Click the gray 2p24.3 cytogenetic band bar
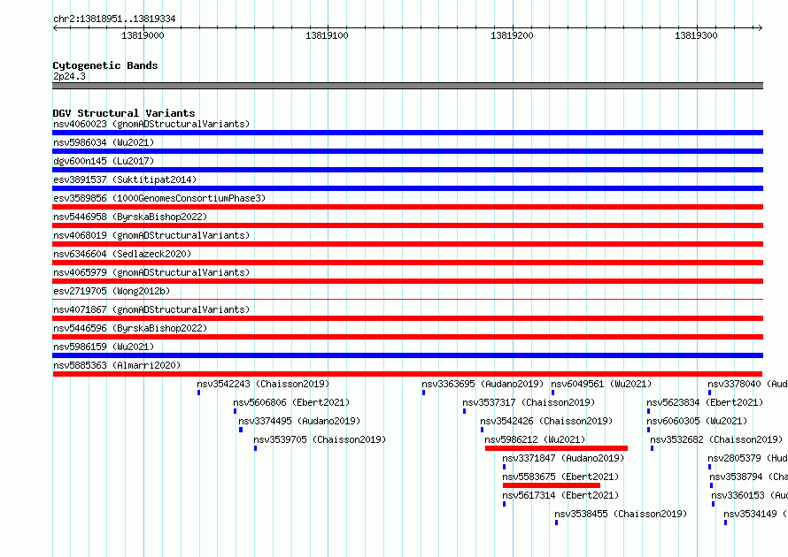Viewport: 788px width, 557px height. point(407,86)
